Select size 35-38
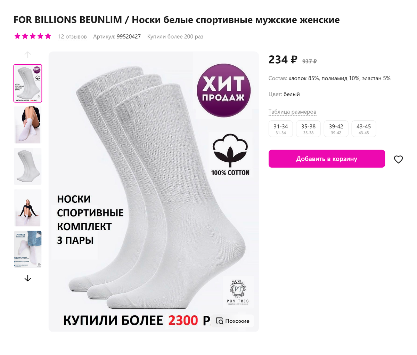417x355 pixels. (x=308, y=129)
